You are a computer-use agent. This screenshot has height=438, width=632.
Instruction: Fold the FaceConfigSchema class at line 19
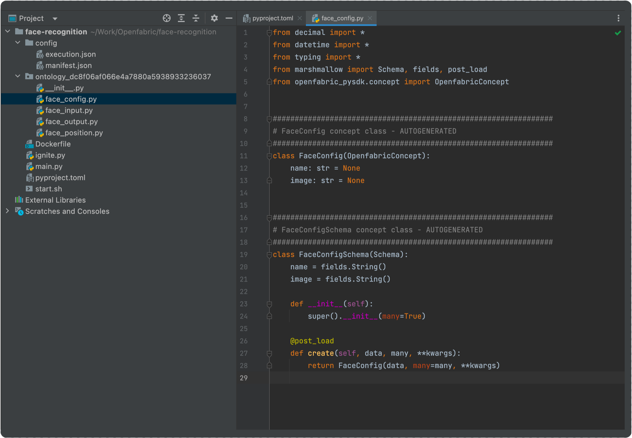click(269, 255)
